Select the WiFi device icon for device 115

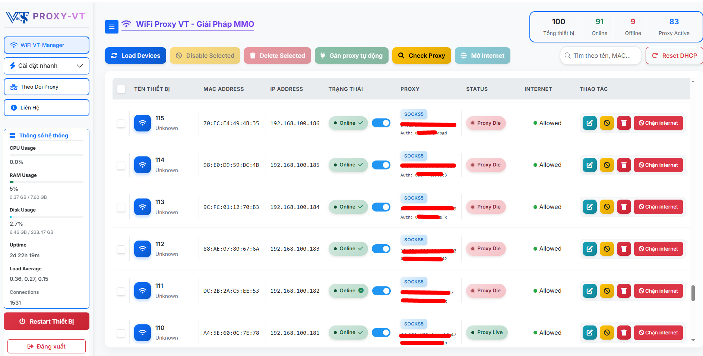pyautogui.click(x=142, y=123)
